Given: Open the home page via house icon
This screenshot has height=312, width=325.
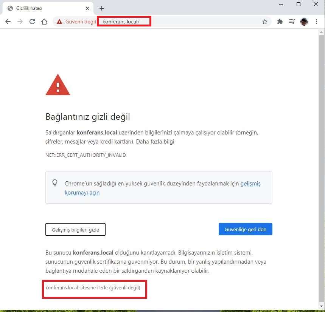Looking at the screenshot, I should pyautogui.click(x=44, y=22).
